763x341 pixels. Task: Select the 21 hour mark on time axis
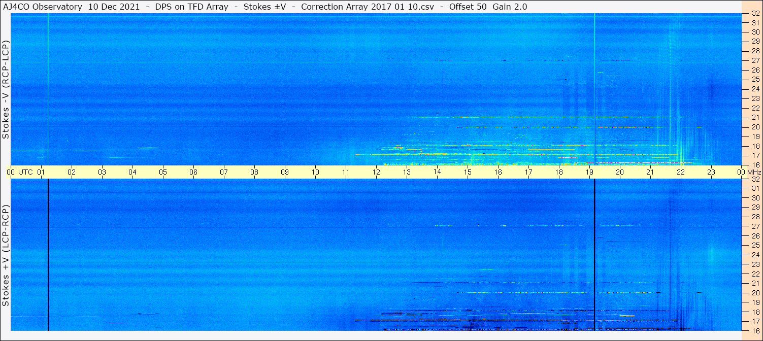651,173
